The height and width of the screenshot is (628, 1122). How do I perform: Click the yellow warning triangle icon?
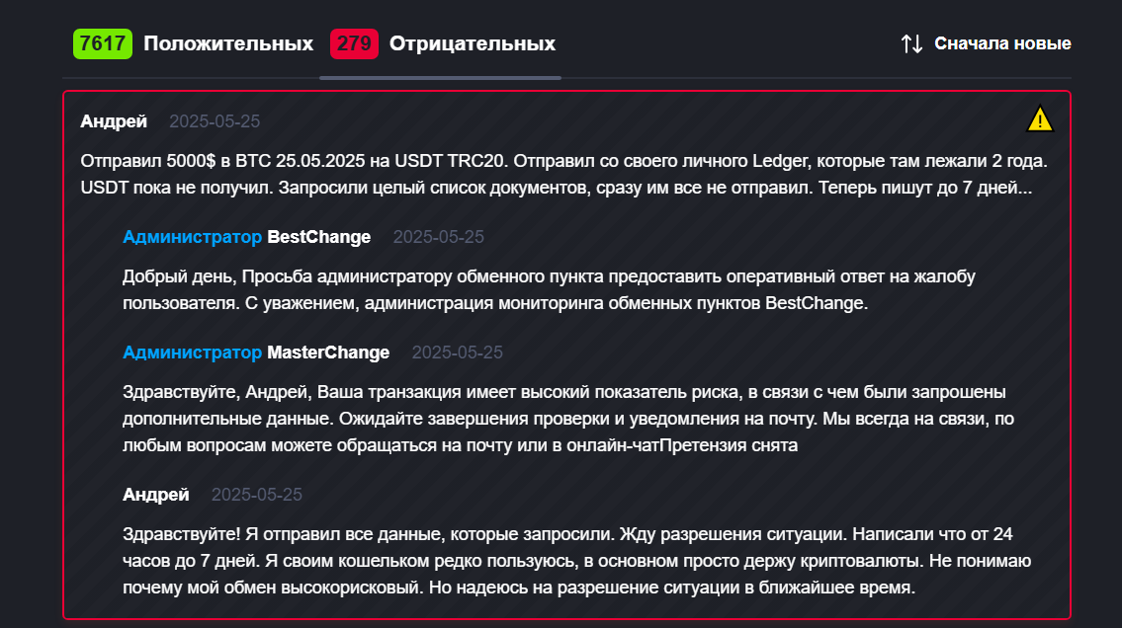(1040, 119)
